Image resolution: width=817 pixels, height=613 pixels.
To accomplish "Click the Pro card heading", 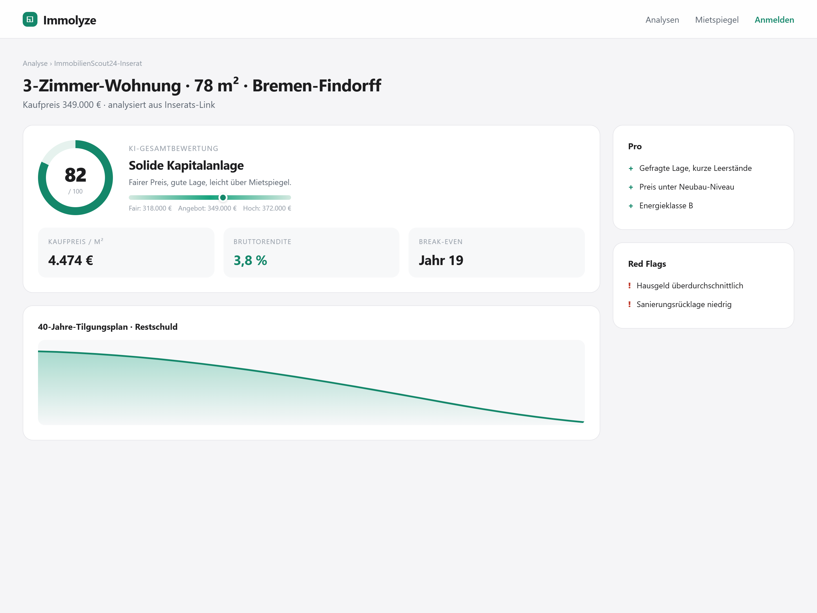I will 635,146.
